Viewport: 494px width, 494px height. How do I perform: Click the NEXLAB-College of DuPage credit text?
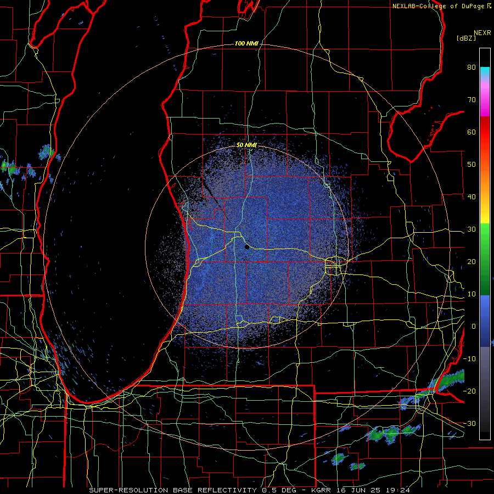tap(439, 6)
